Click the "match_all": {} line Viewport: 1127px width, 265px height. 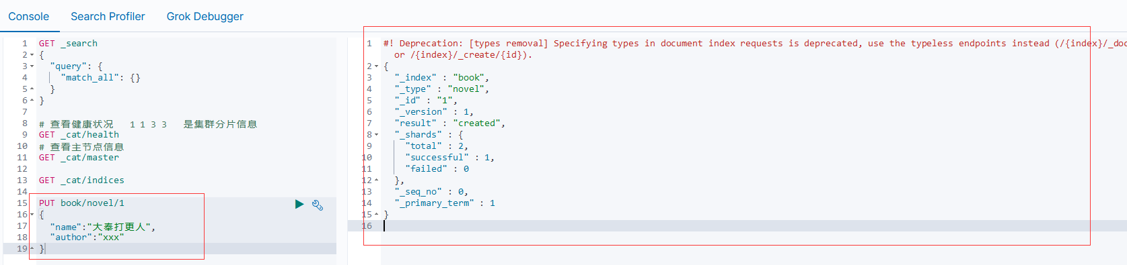click(100, 78)
